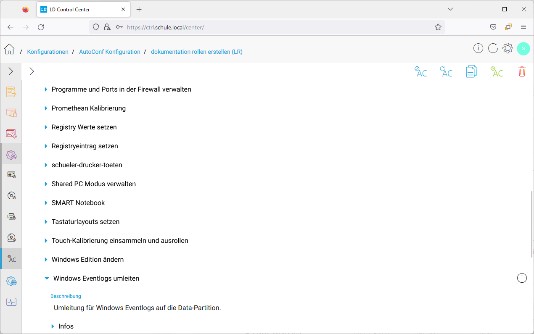Select the 'LD Control Center' browser tab
Viewport: 534px width, 334px height.
[84, 9]
